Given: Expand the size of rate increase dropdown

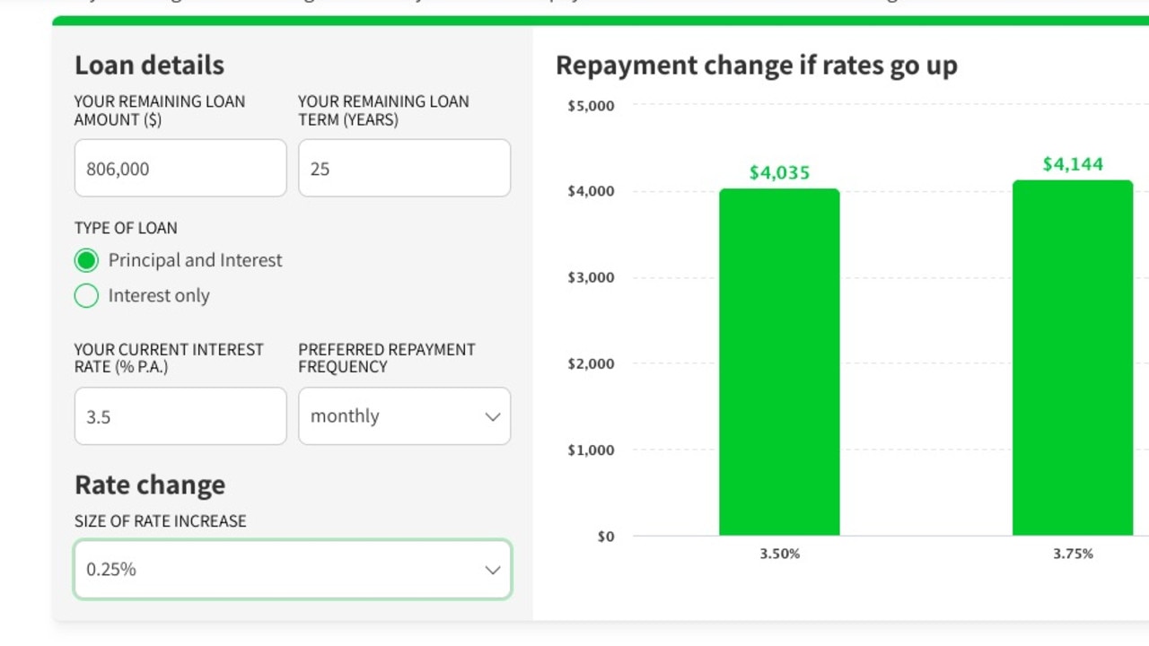Looking at the screenshot, I should 293,569.
